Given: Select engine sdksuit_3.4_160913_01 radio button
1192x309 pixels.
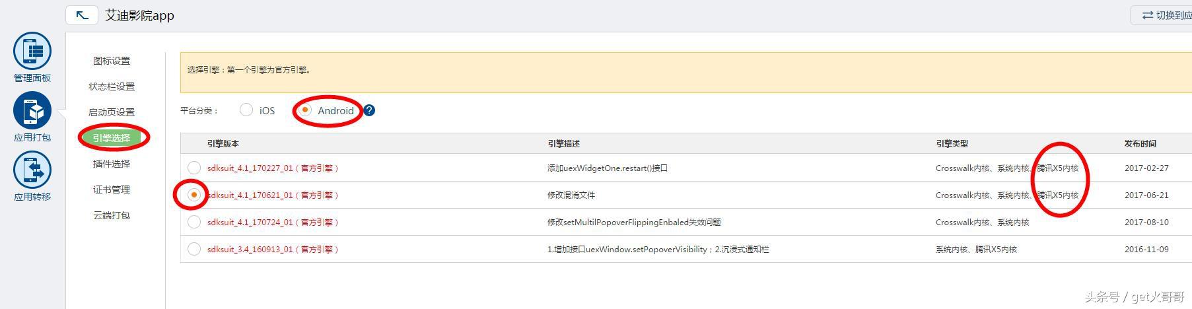Looking at the screenshot, I should coord(194,249).
